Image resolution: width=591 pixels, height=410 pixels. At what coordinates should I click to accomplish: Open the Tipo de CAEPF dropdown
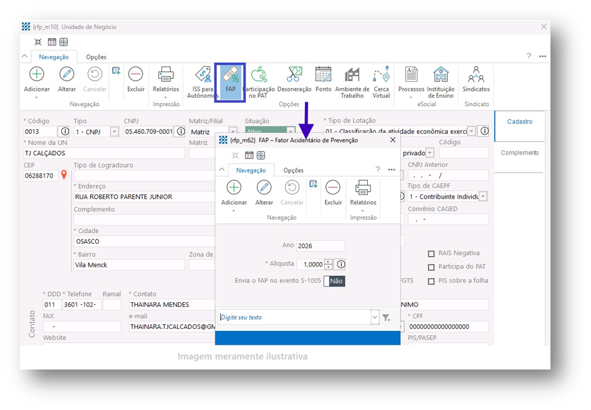pos(483,197)
